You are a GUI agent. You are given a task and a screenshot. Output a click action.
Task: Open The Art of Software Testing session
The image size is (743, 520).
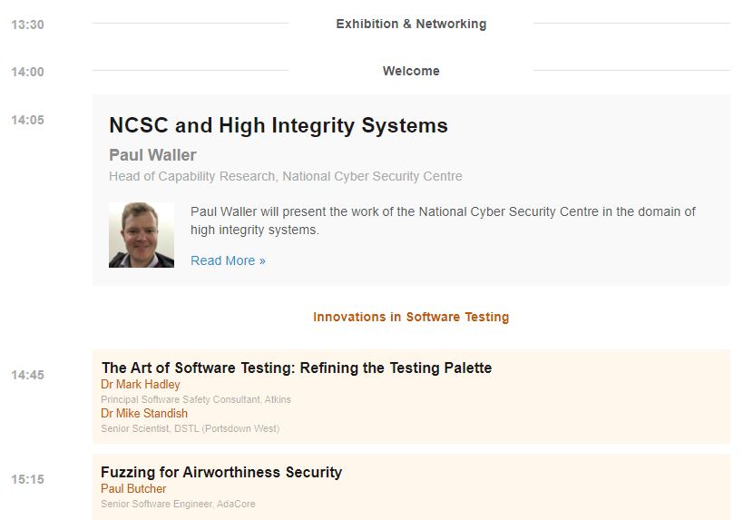297,368
